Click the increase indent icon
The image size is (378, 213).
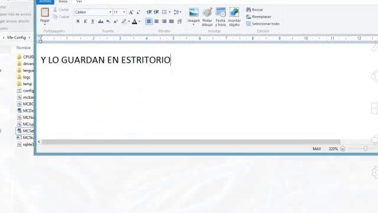coord(157,12)
